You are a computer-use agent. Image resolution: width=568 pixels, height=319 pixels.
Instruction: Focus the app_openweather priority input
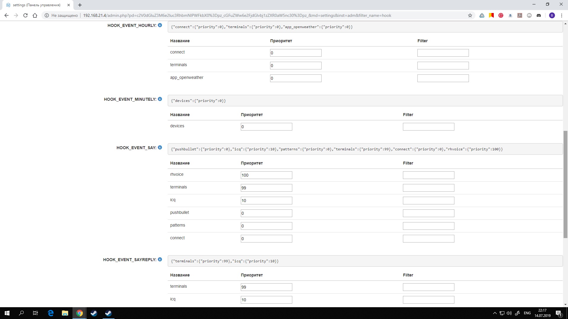tap(296, 78)
